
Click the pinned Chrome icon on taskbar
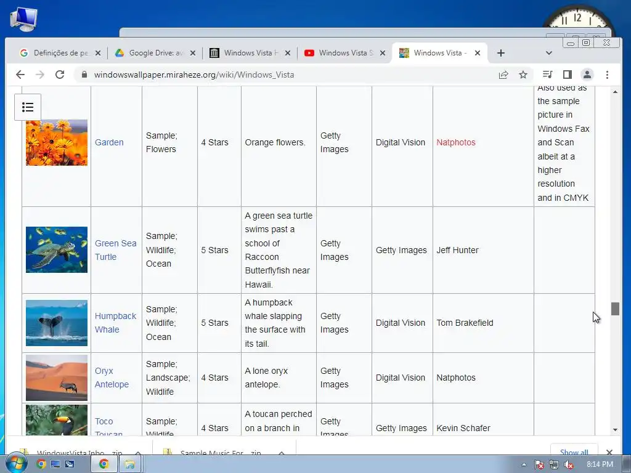(x=41, y=464)
